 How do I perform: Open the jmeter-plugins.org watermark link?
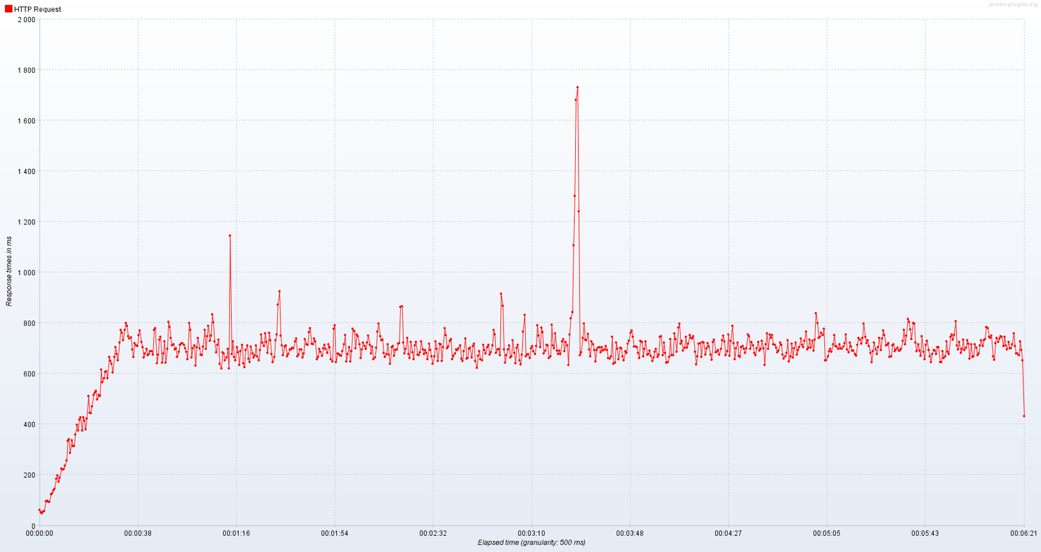(x=1012, y=4)
